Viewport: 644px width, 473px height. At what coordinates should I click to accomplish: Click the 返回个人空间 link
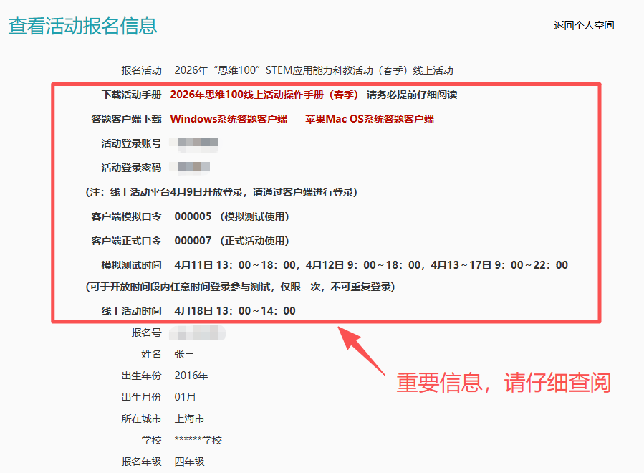point(583,25)
